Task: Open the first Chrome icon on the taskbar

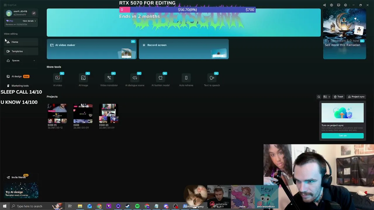Action: click(99, 206)
